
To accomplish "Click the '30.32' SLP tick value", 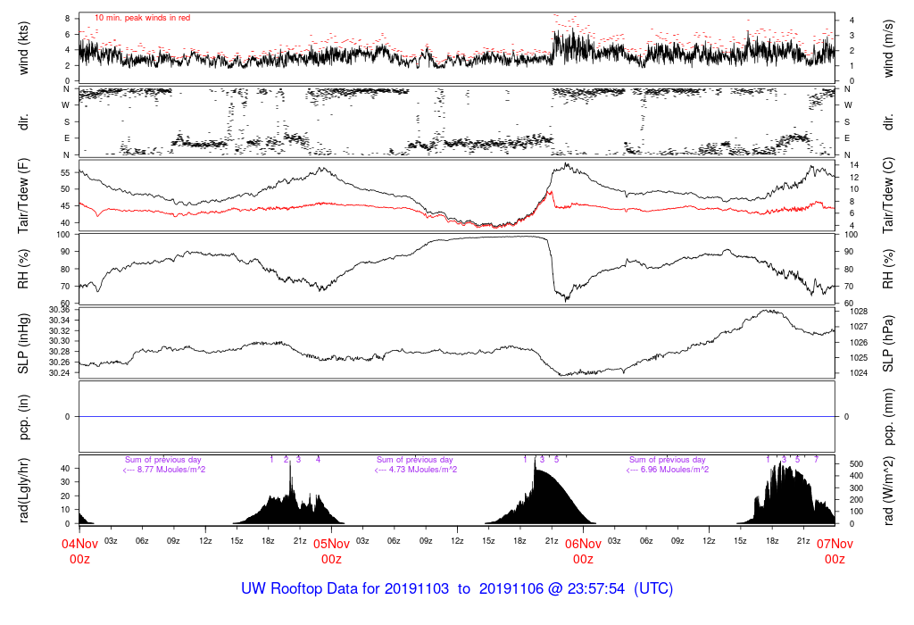I will [x=60, y=330].
